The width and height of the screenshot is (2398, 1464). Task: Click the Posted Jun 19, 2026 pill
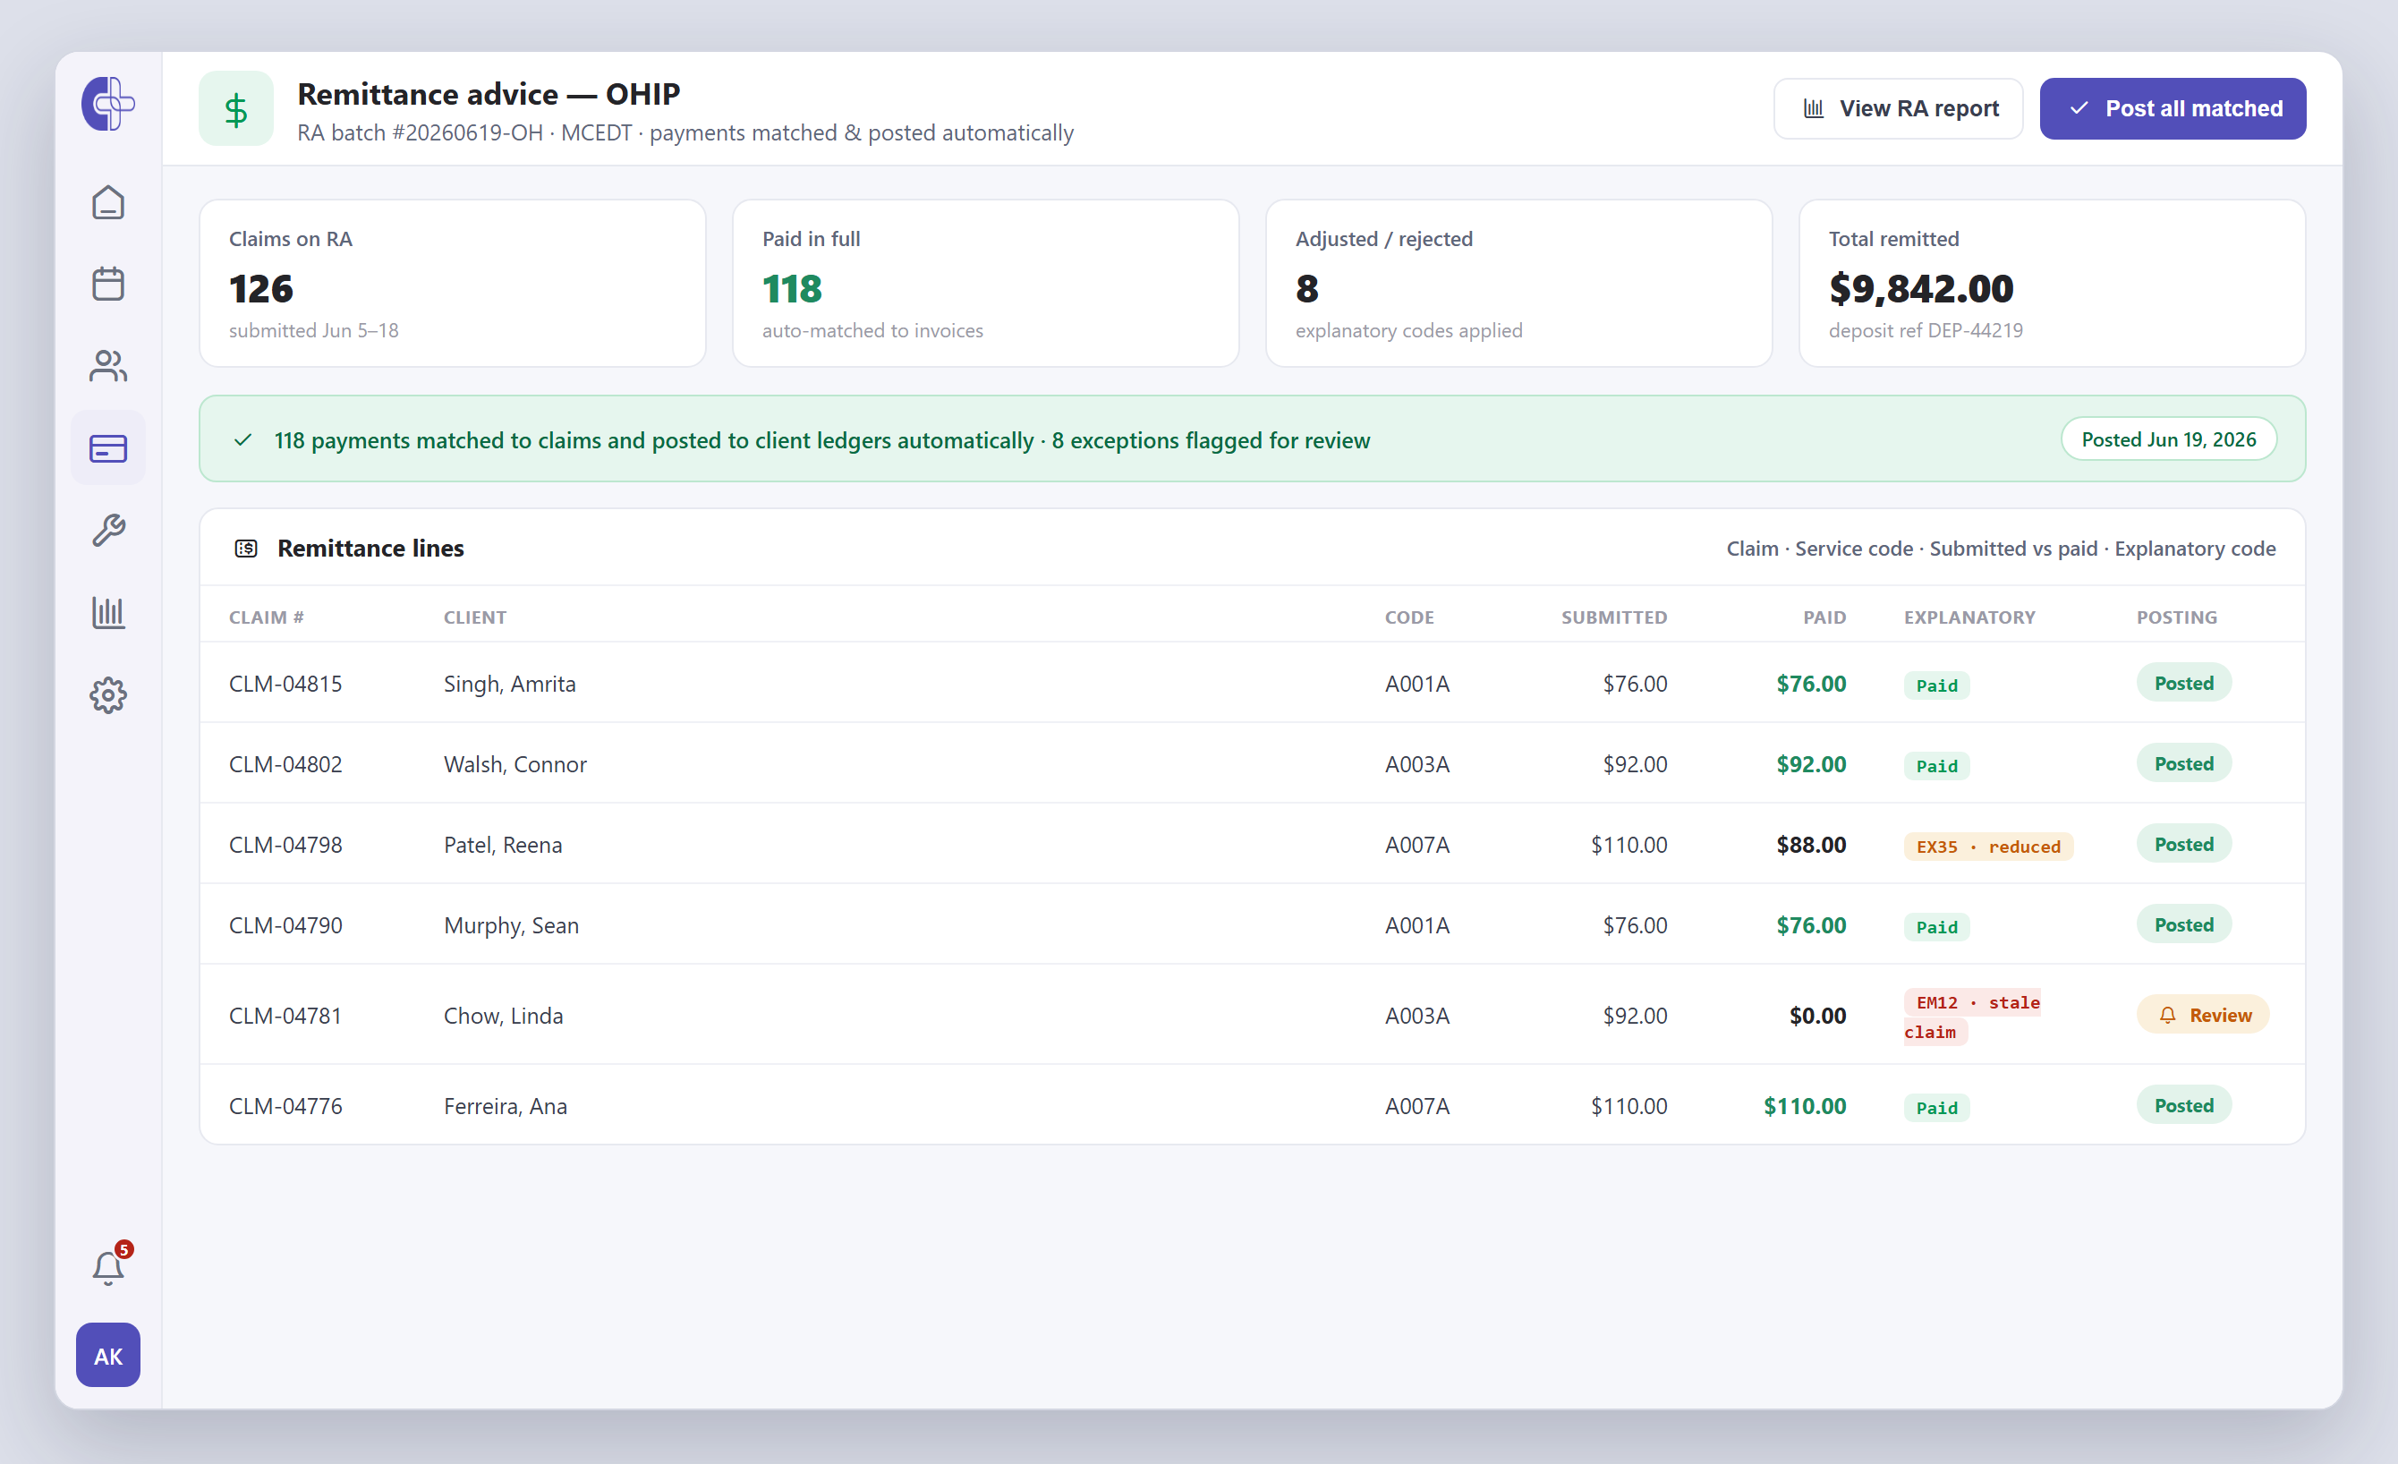coord(2168,439)
